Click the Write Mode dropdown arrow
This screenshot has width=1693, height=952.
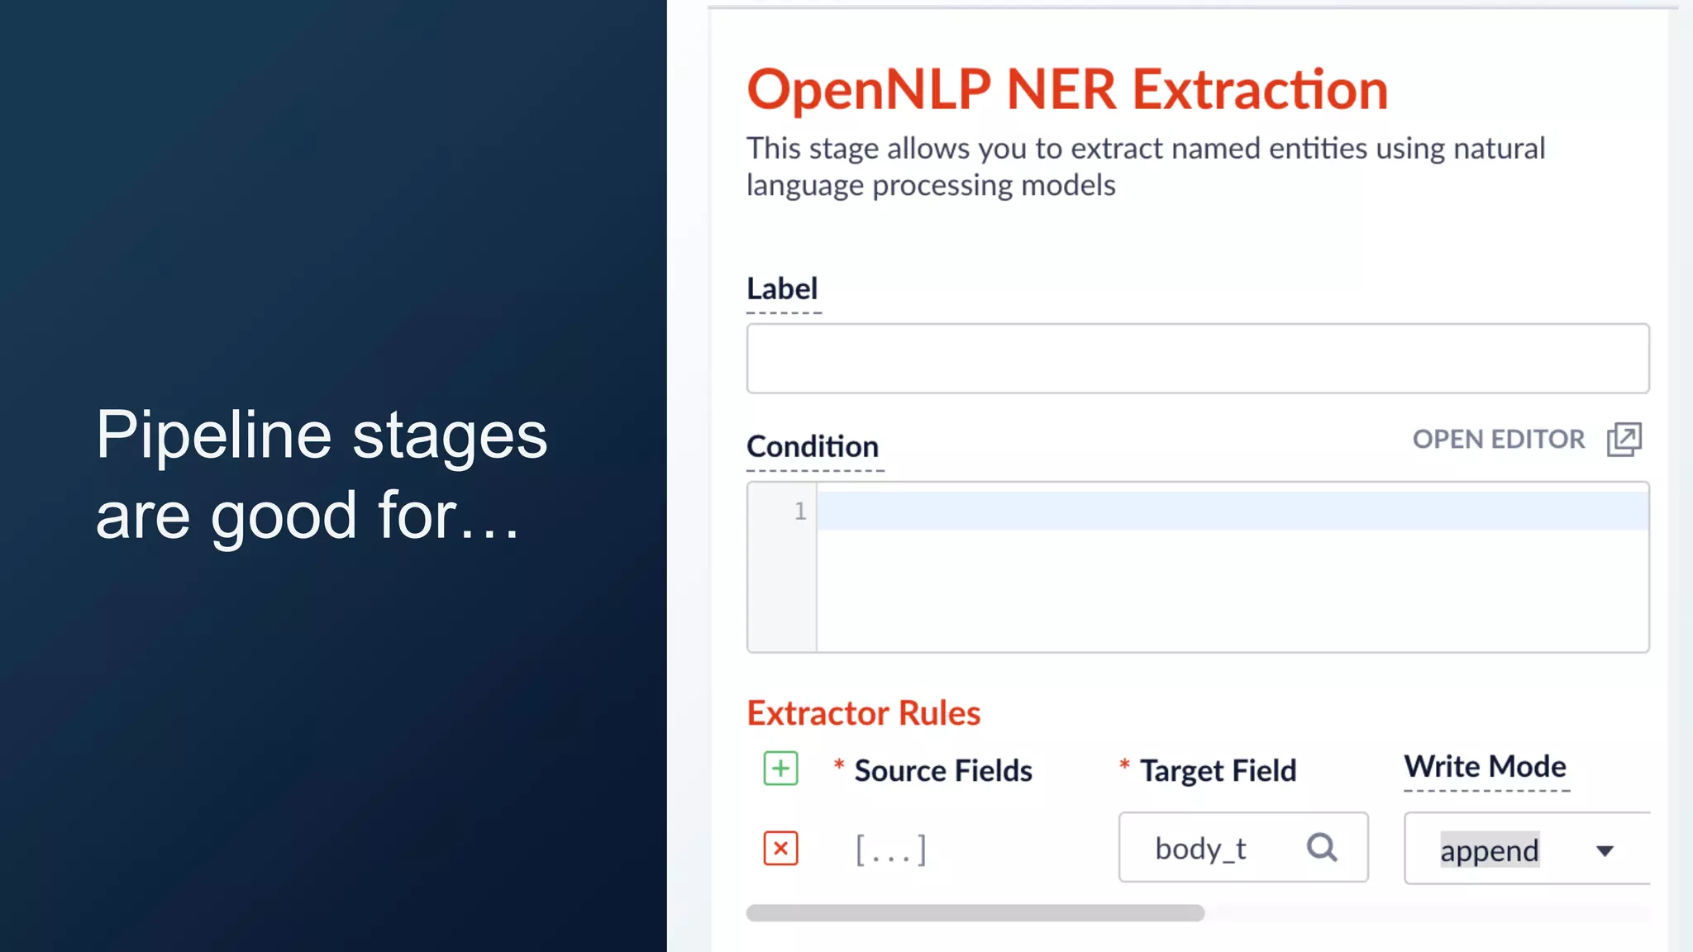1605,851
